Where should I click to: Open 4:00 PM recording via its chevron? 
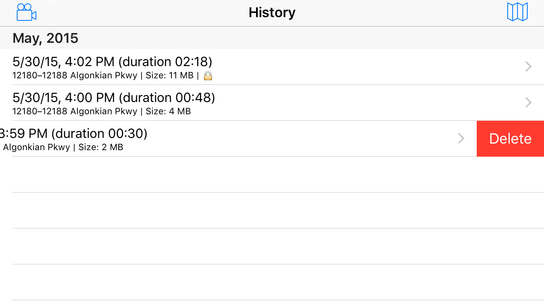point(528,102)
